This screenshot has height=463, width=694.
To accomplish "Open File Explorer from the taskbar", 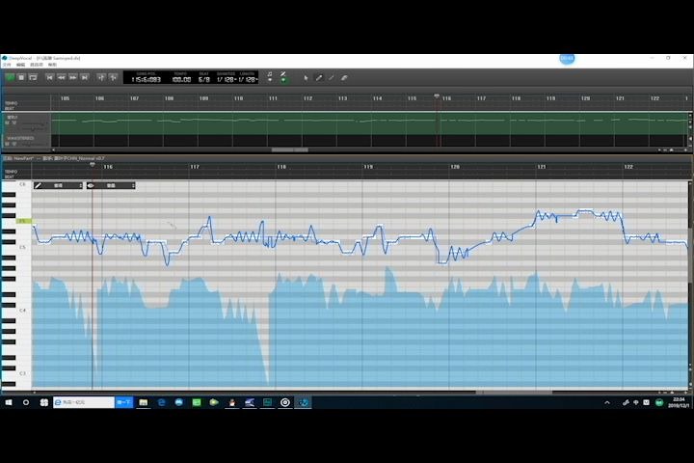I will pos(144,402).
